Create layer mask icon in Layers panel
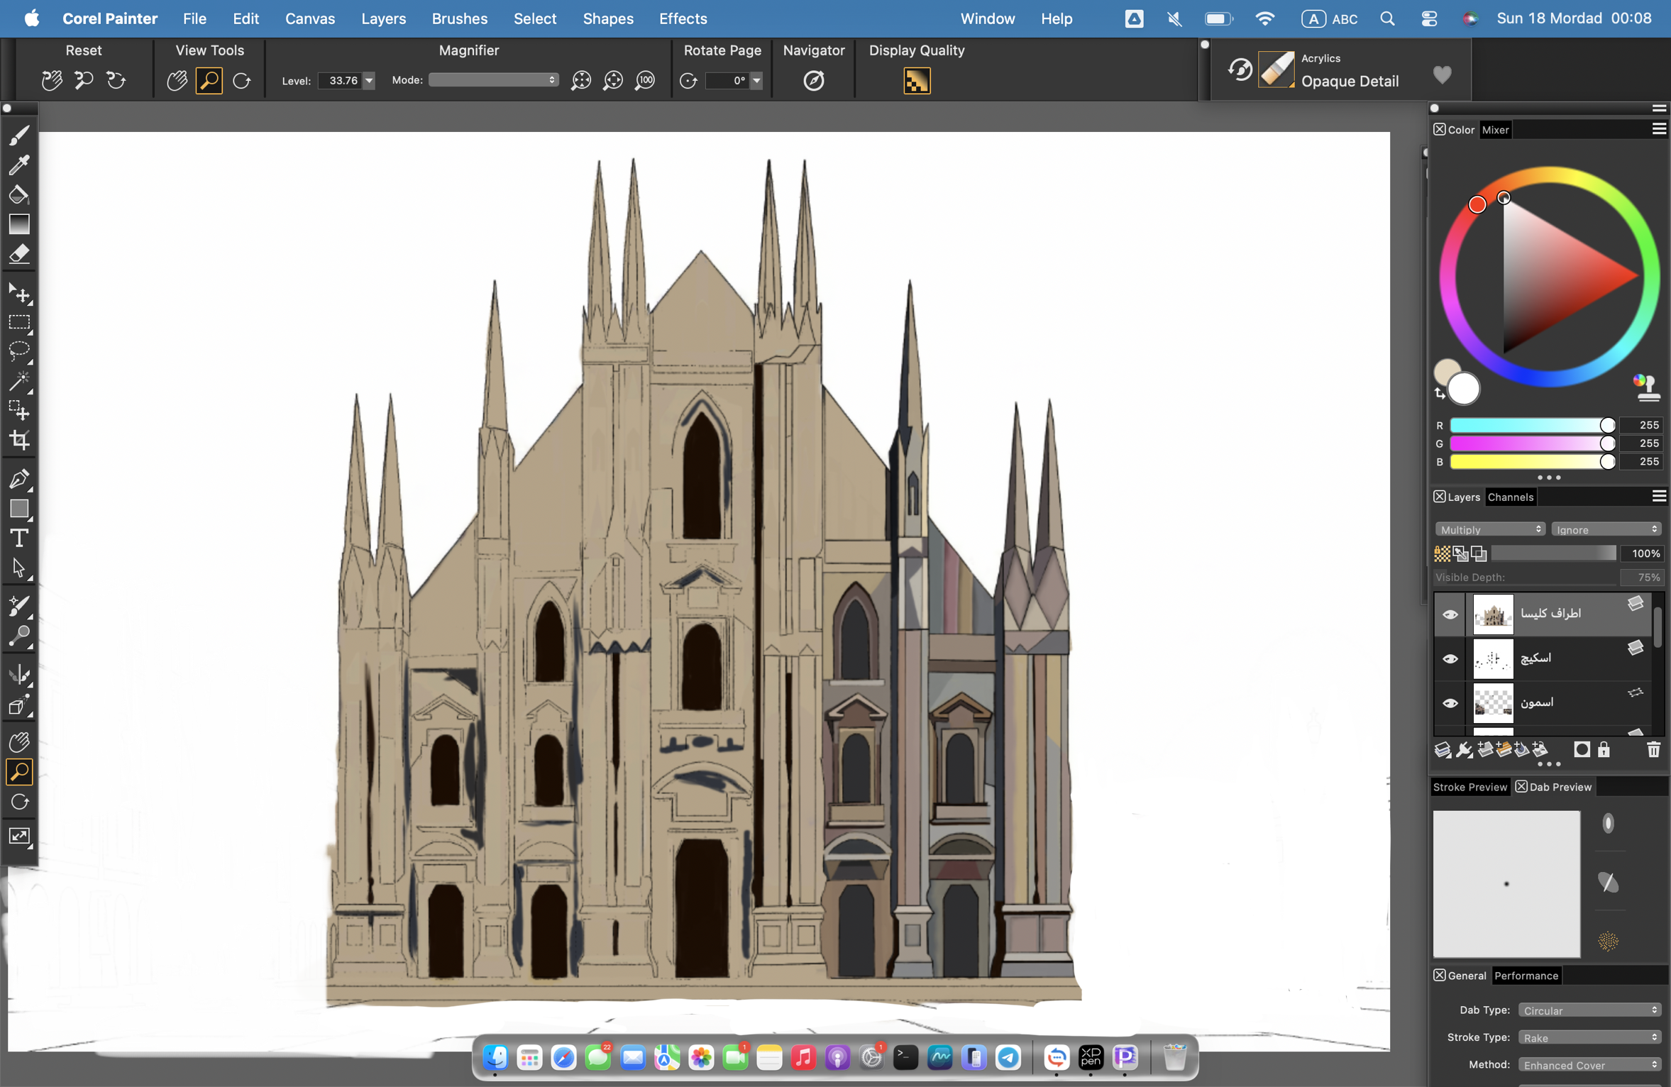Screen dimensions: 1671x1087 [x=1582, y=749]
